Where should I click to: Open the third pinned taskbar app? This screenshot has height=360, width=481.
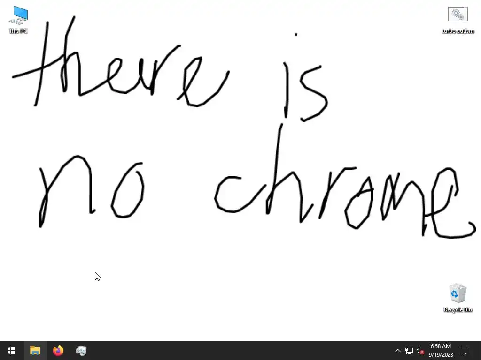[81, 351]
